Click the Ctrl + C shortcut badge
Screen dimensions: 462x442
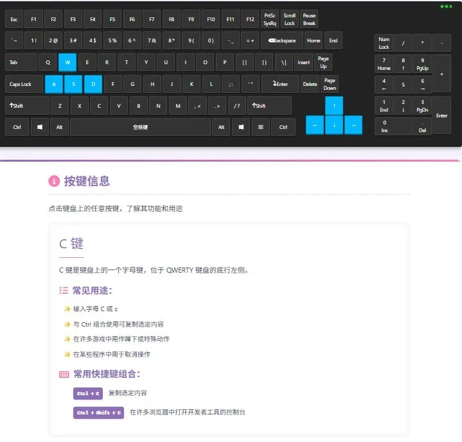(x=88, y=393)
